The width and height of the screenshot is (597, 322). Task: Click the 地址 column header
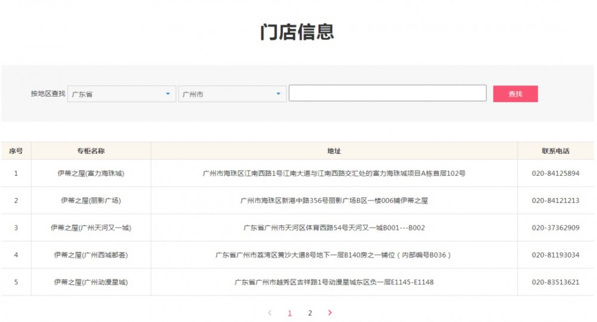coord(334,151)
